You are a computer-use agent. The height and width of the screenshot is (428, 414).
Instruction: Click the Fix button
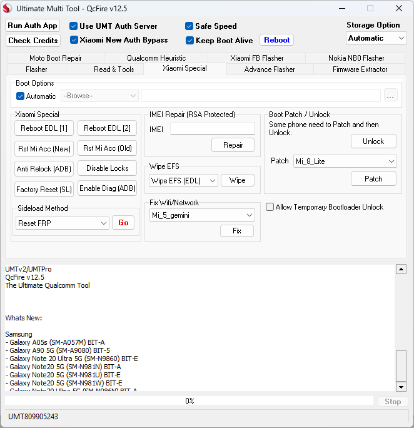point(237,231)
